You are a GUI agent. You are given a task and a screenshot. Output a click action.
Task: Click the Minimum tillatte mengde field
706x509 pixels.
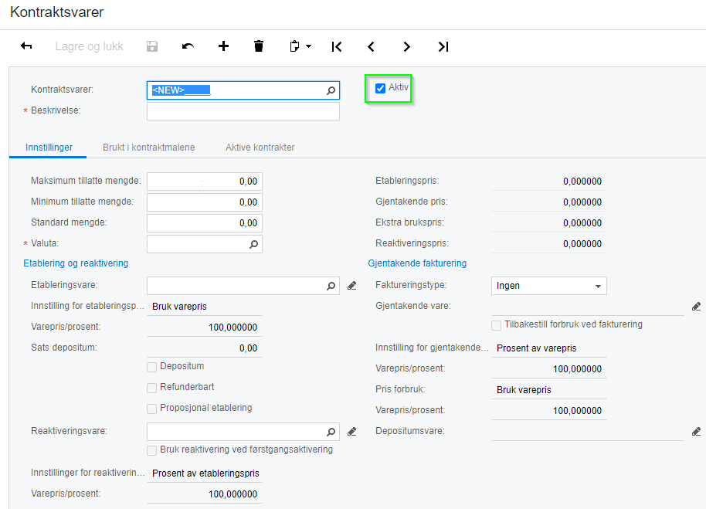coord(205,202)
